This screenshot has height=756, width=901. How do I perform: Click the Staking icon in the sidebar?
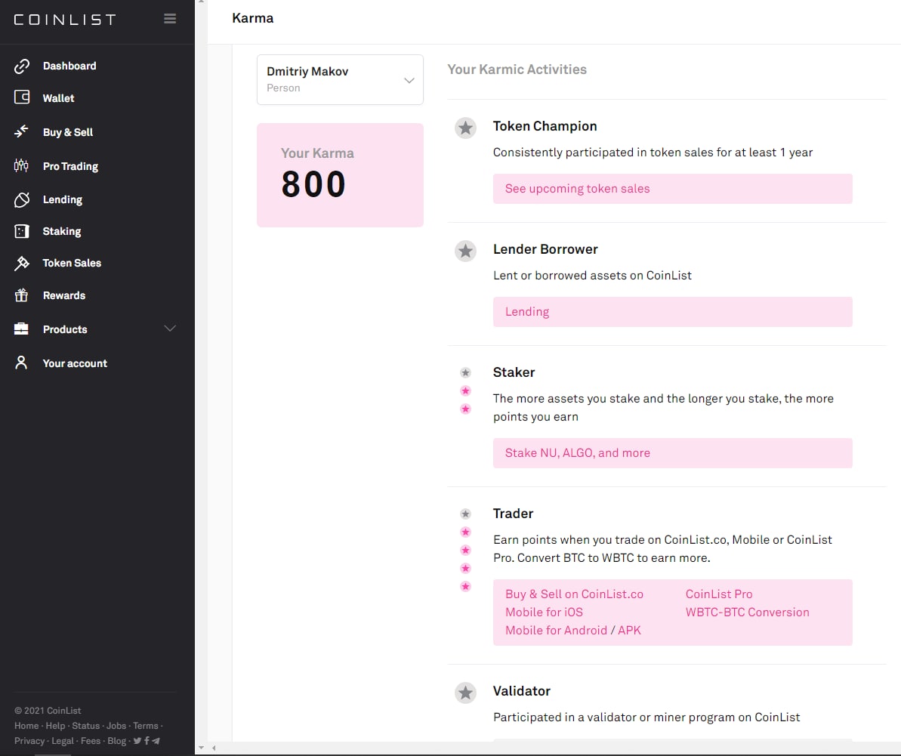tap(22, 231)
